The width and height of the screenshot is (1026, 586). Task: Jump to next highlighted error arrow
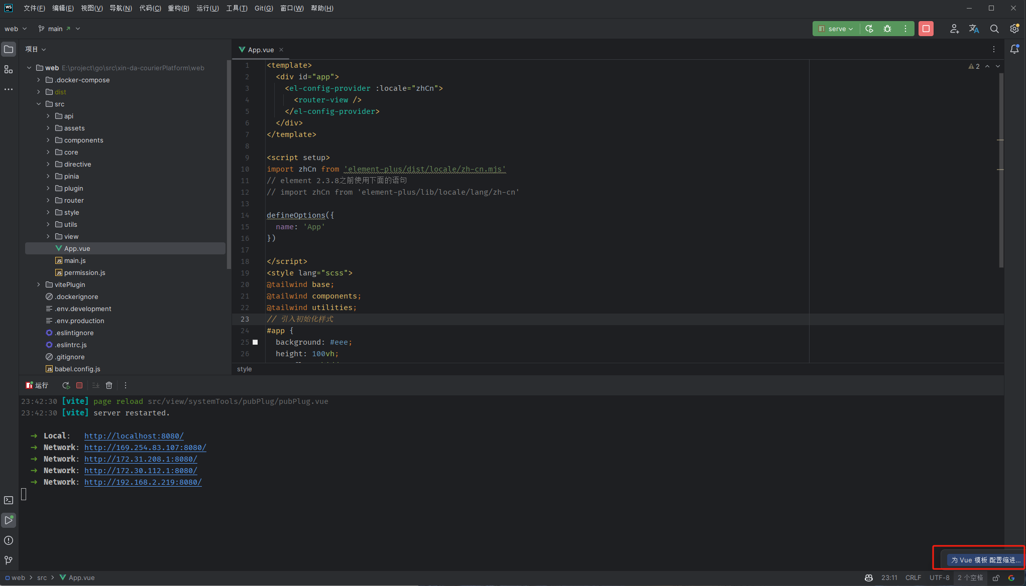pyautogui.click(x=998, y=66)
